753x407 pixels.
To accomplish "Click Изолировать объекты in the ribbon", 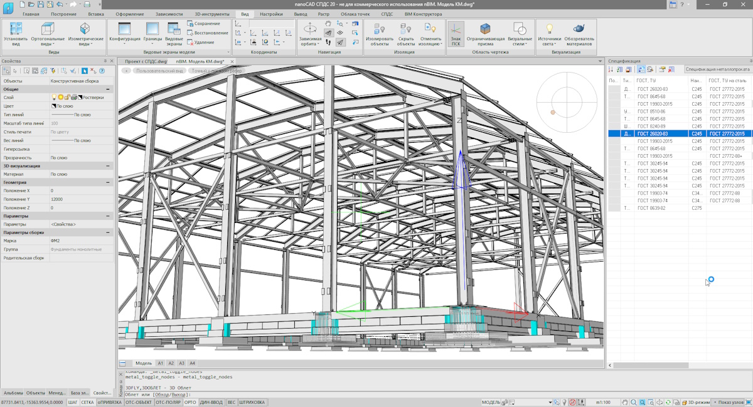I will [379, 34].
